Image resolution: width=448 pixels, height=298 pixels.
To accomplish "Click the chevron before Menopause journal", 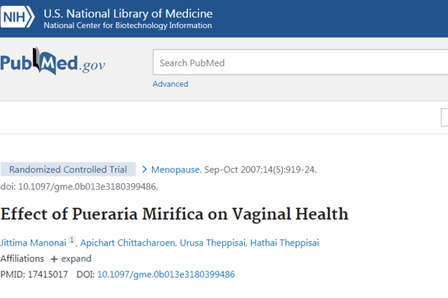I will (x=144, y=170).
